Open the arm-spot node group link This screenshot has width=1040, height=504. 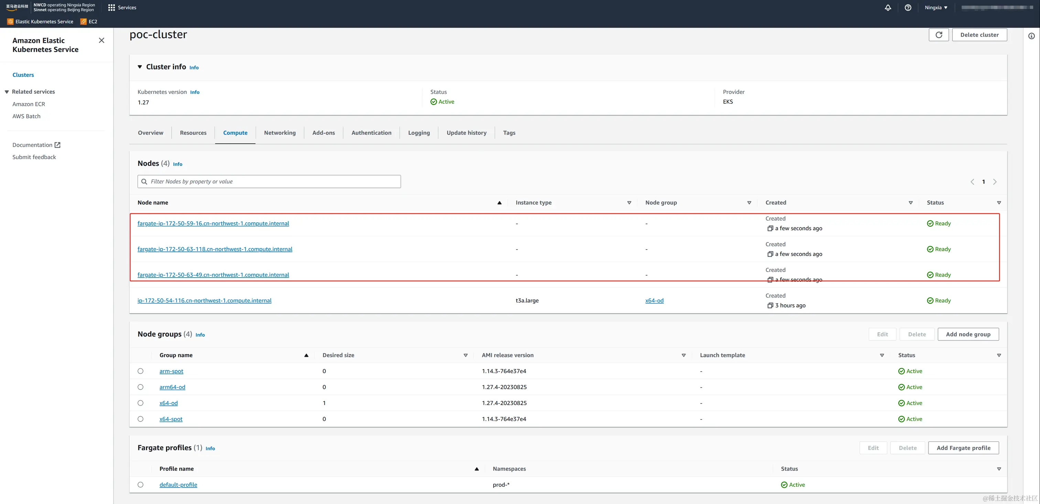[171, 371]
